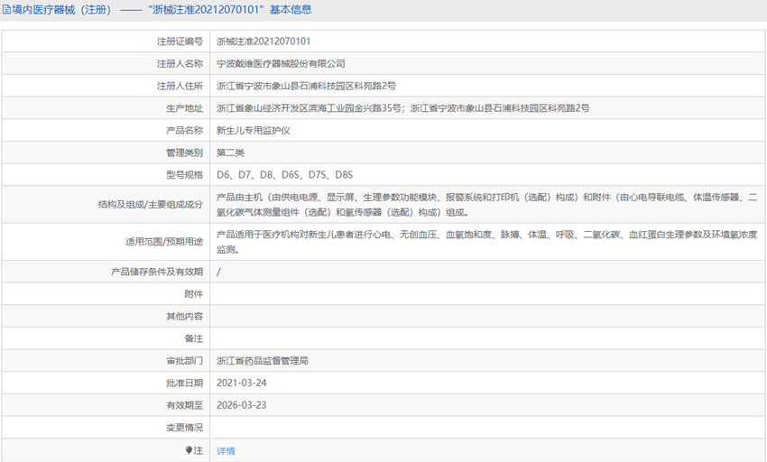Click the lightbulb icon beside 注
767x462 pixels.
pyautogui.click(x=189, y=450)
